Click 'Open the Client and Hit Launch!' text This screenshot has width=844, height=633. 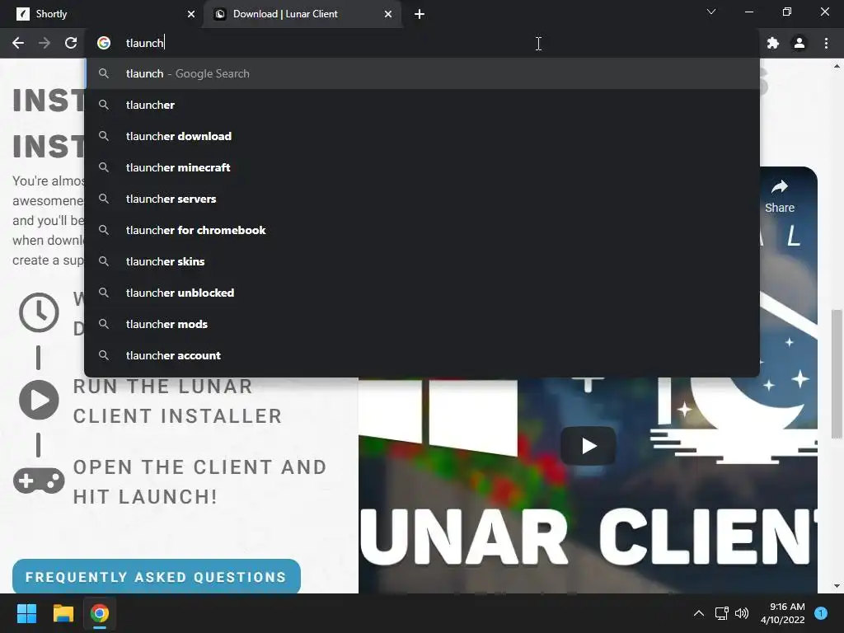[199, 481]
